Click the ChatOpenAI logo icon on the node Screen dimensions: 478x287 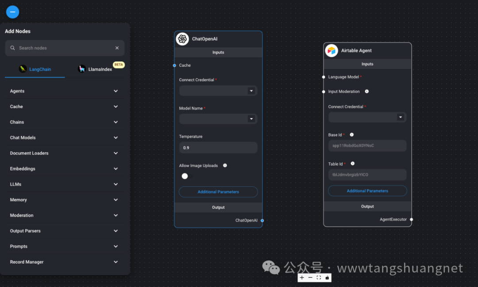pos(183,39)
